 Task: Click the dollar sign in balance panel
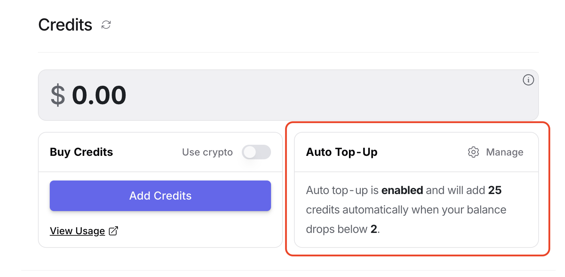58,95
